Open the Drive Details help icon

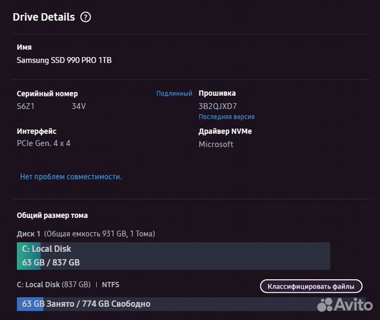(85, 17)
